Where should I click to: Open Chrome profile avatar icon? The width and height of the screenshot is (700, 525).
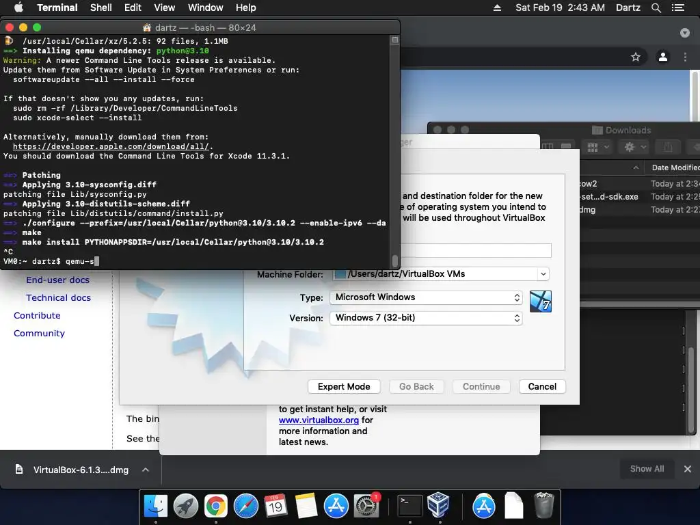pos(663,57)
